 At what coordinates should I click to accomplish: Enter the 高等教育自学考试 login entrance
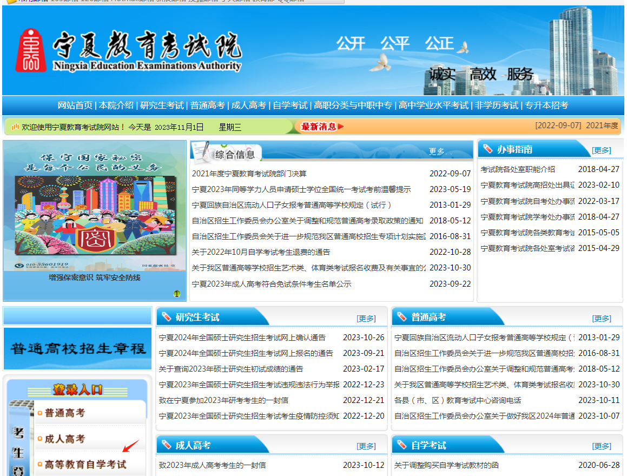(85, 465)
